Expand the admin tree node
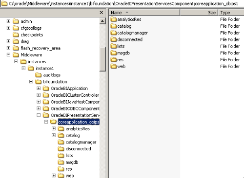The image size is (244, 178). pos(8,21)
